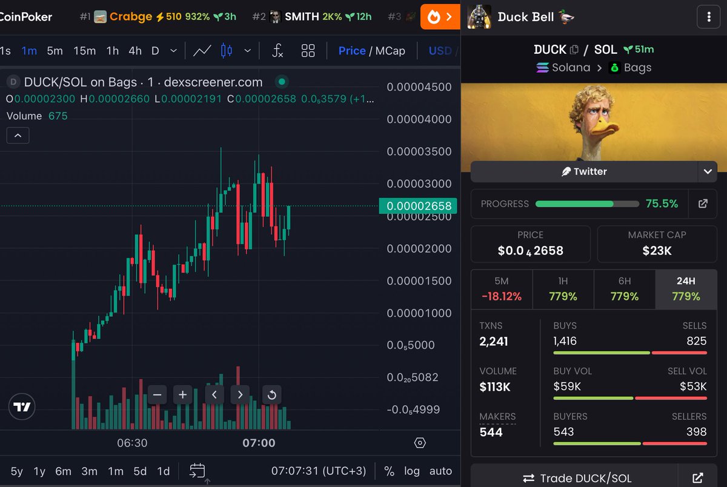Open chart scale settings hexagon icon
The height and width of the screenshot is (487, 727).
click(x=420, y=443)
